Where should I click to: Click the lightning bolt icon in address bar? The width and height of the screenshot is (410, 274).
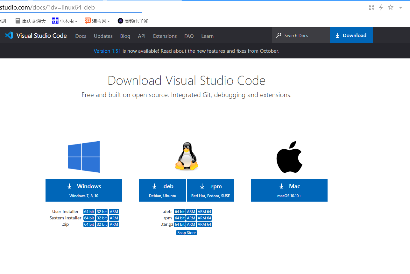click(381, 7)
